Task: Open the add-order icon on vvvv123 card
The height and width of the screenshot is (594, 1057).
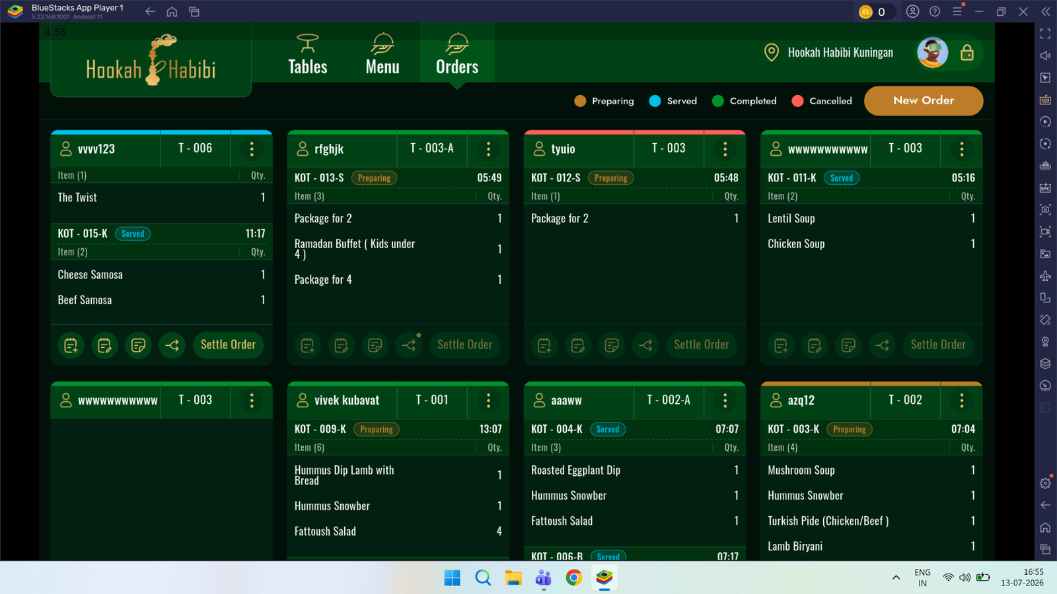Action: tap(71, 345)
